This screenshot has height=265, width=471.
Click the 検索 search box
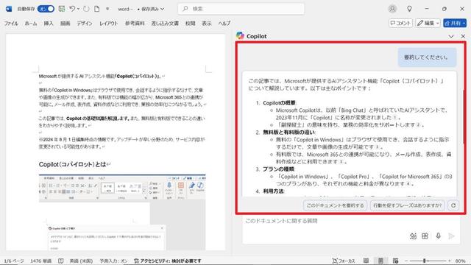click(x=241, y=9)
